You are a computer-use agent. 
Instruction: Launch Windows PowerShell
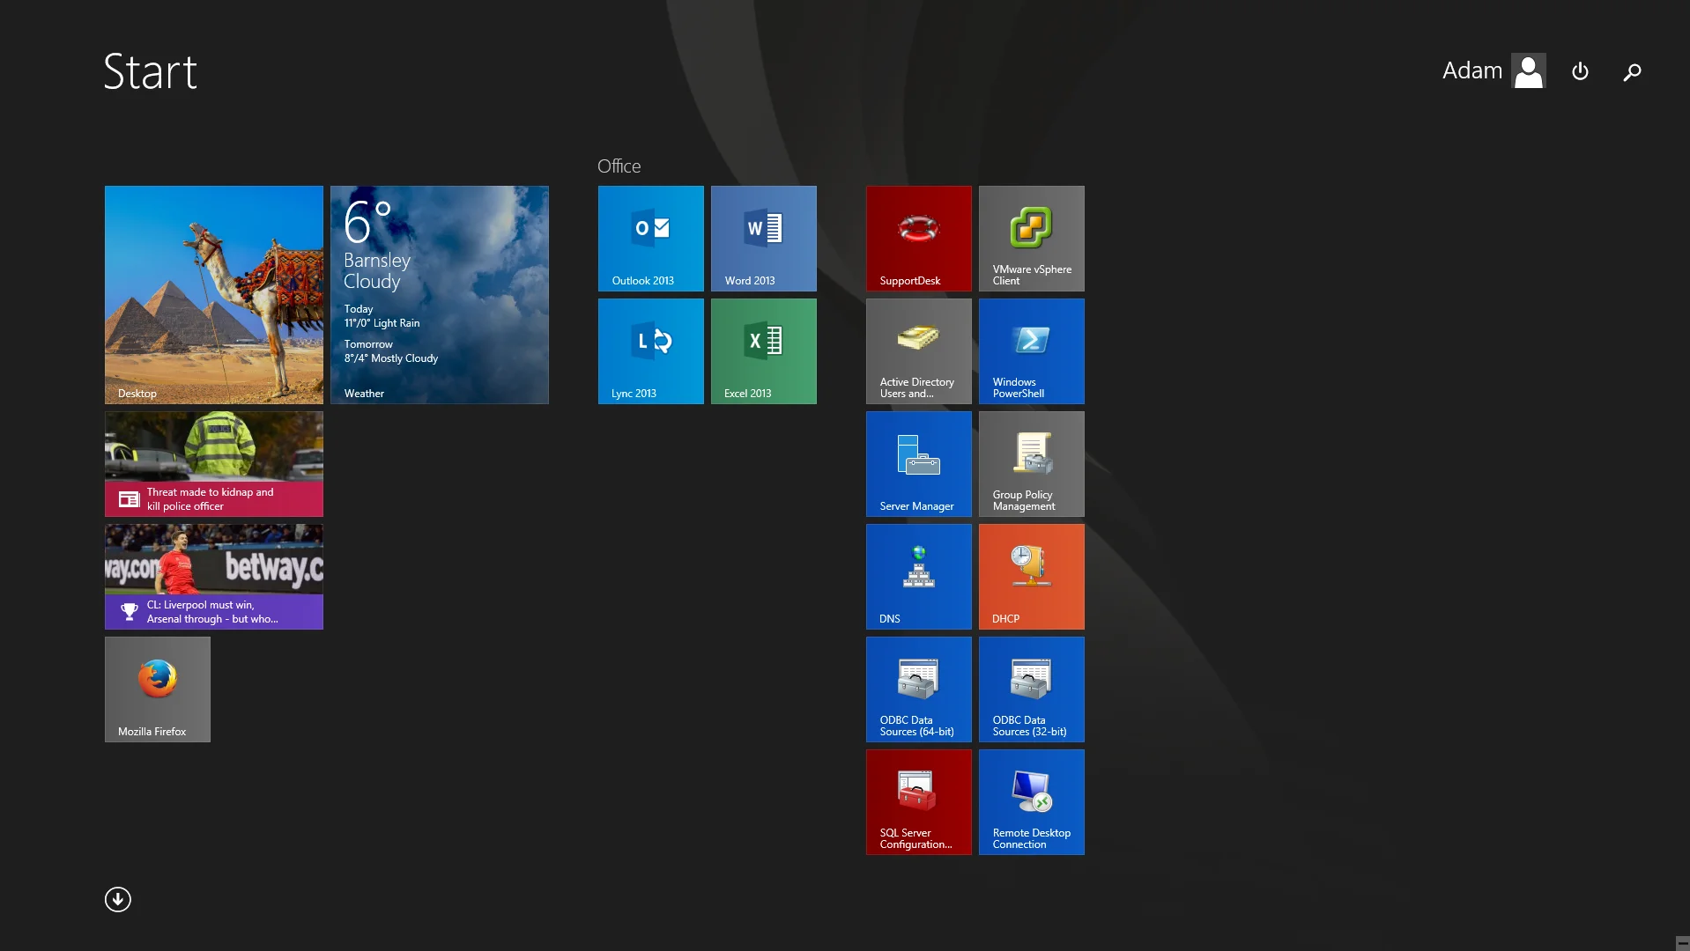pos(1031,350)
